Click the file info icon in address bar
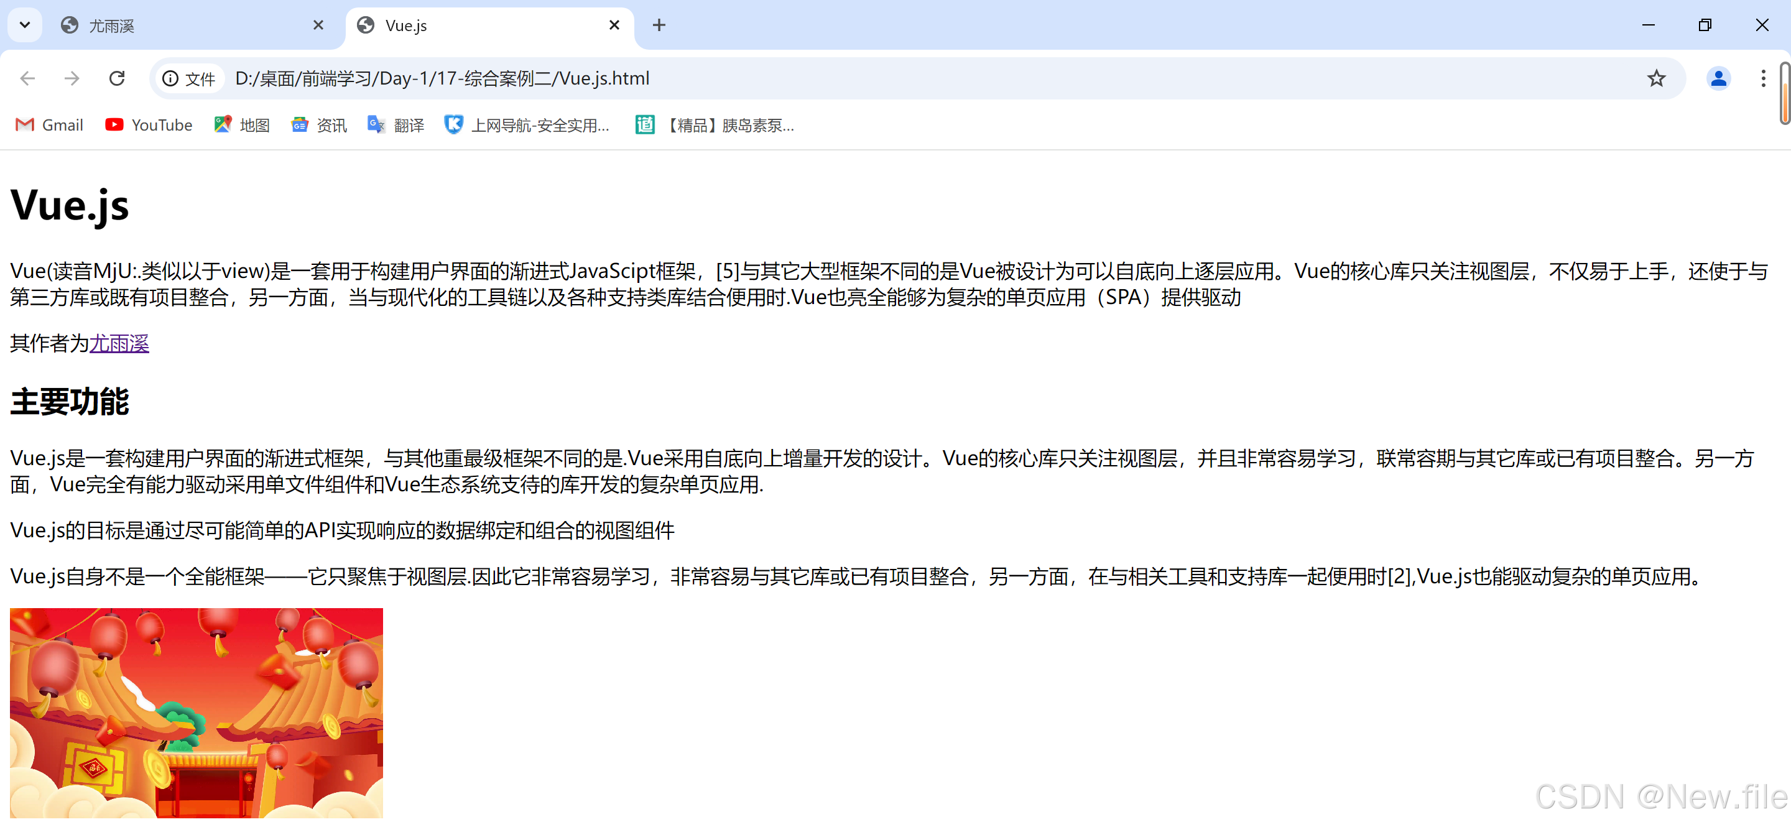Image resolution: width=1791 pixels, height=827 pixels. [x=171, y=78]
